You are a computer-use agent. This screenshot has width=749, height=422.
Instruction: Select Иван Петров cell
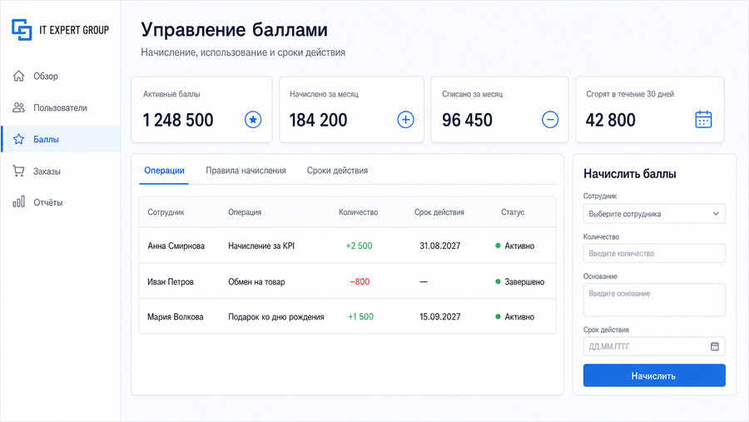(171, 281)
